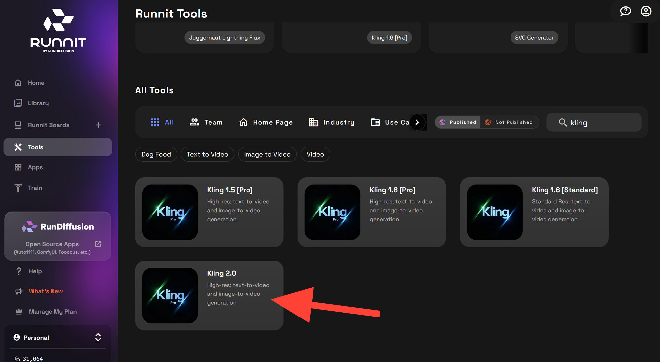The width and height of the screenshot is (660, 362).
Task: Expand the Personal workspace switcher
Action: click(x=98, y=337)
